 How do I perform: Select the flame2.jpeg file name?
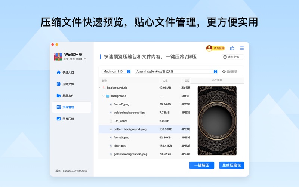[x=121, y=104]
